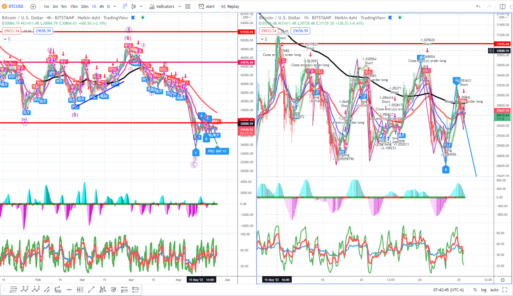Click the 29658.99 buy price on 1h chart
This screenshot has width=513, height=296.
(300, 31)
